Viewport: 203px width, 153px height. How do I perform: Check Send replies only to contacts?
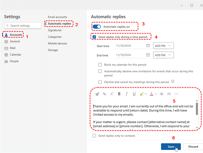(94, 136)
